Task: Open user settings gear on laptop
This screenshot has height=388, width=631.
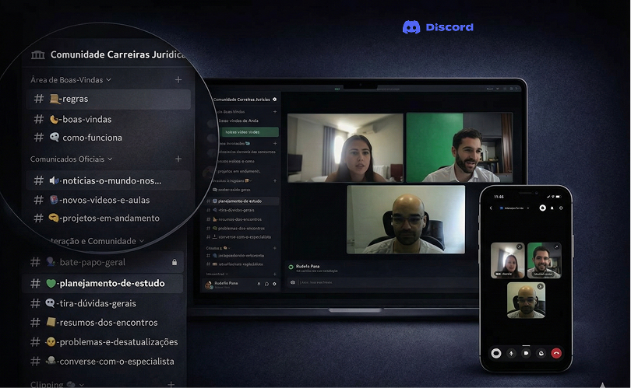Action: (x=274, y=284)
